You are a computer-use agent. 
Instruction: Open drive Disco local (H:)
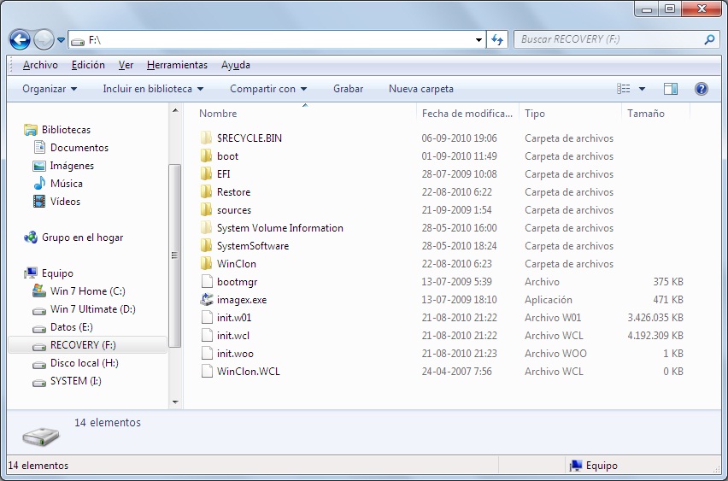coord(76,363)
